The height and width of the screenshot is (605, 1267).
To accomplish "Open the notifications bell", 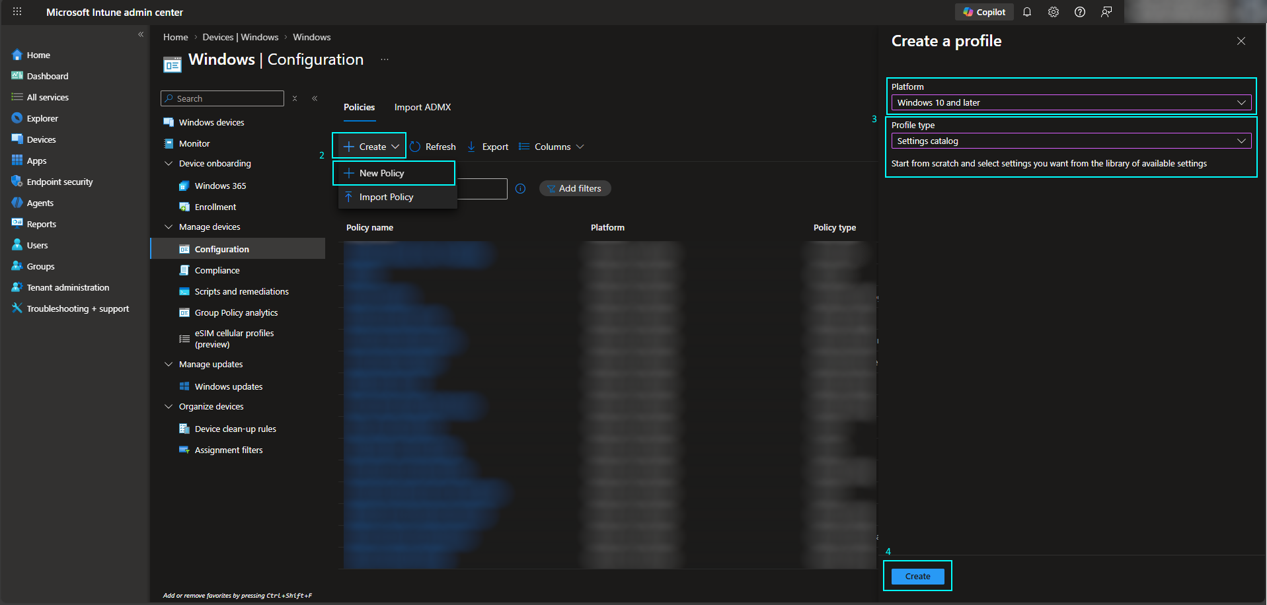I will 1027,12.
